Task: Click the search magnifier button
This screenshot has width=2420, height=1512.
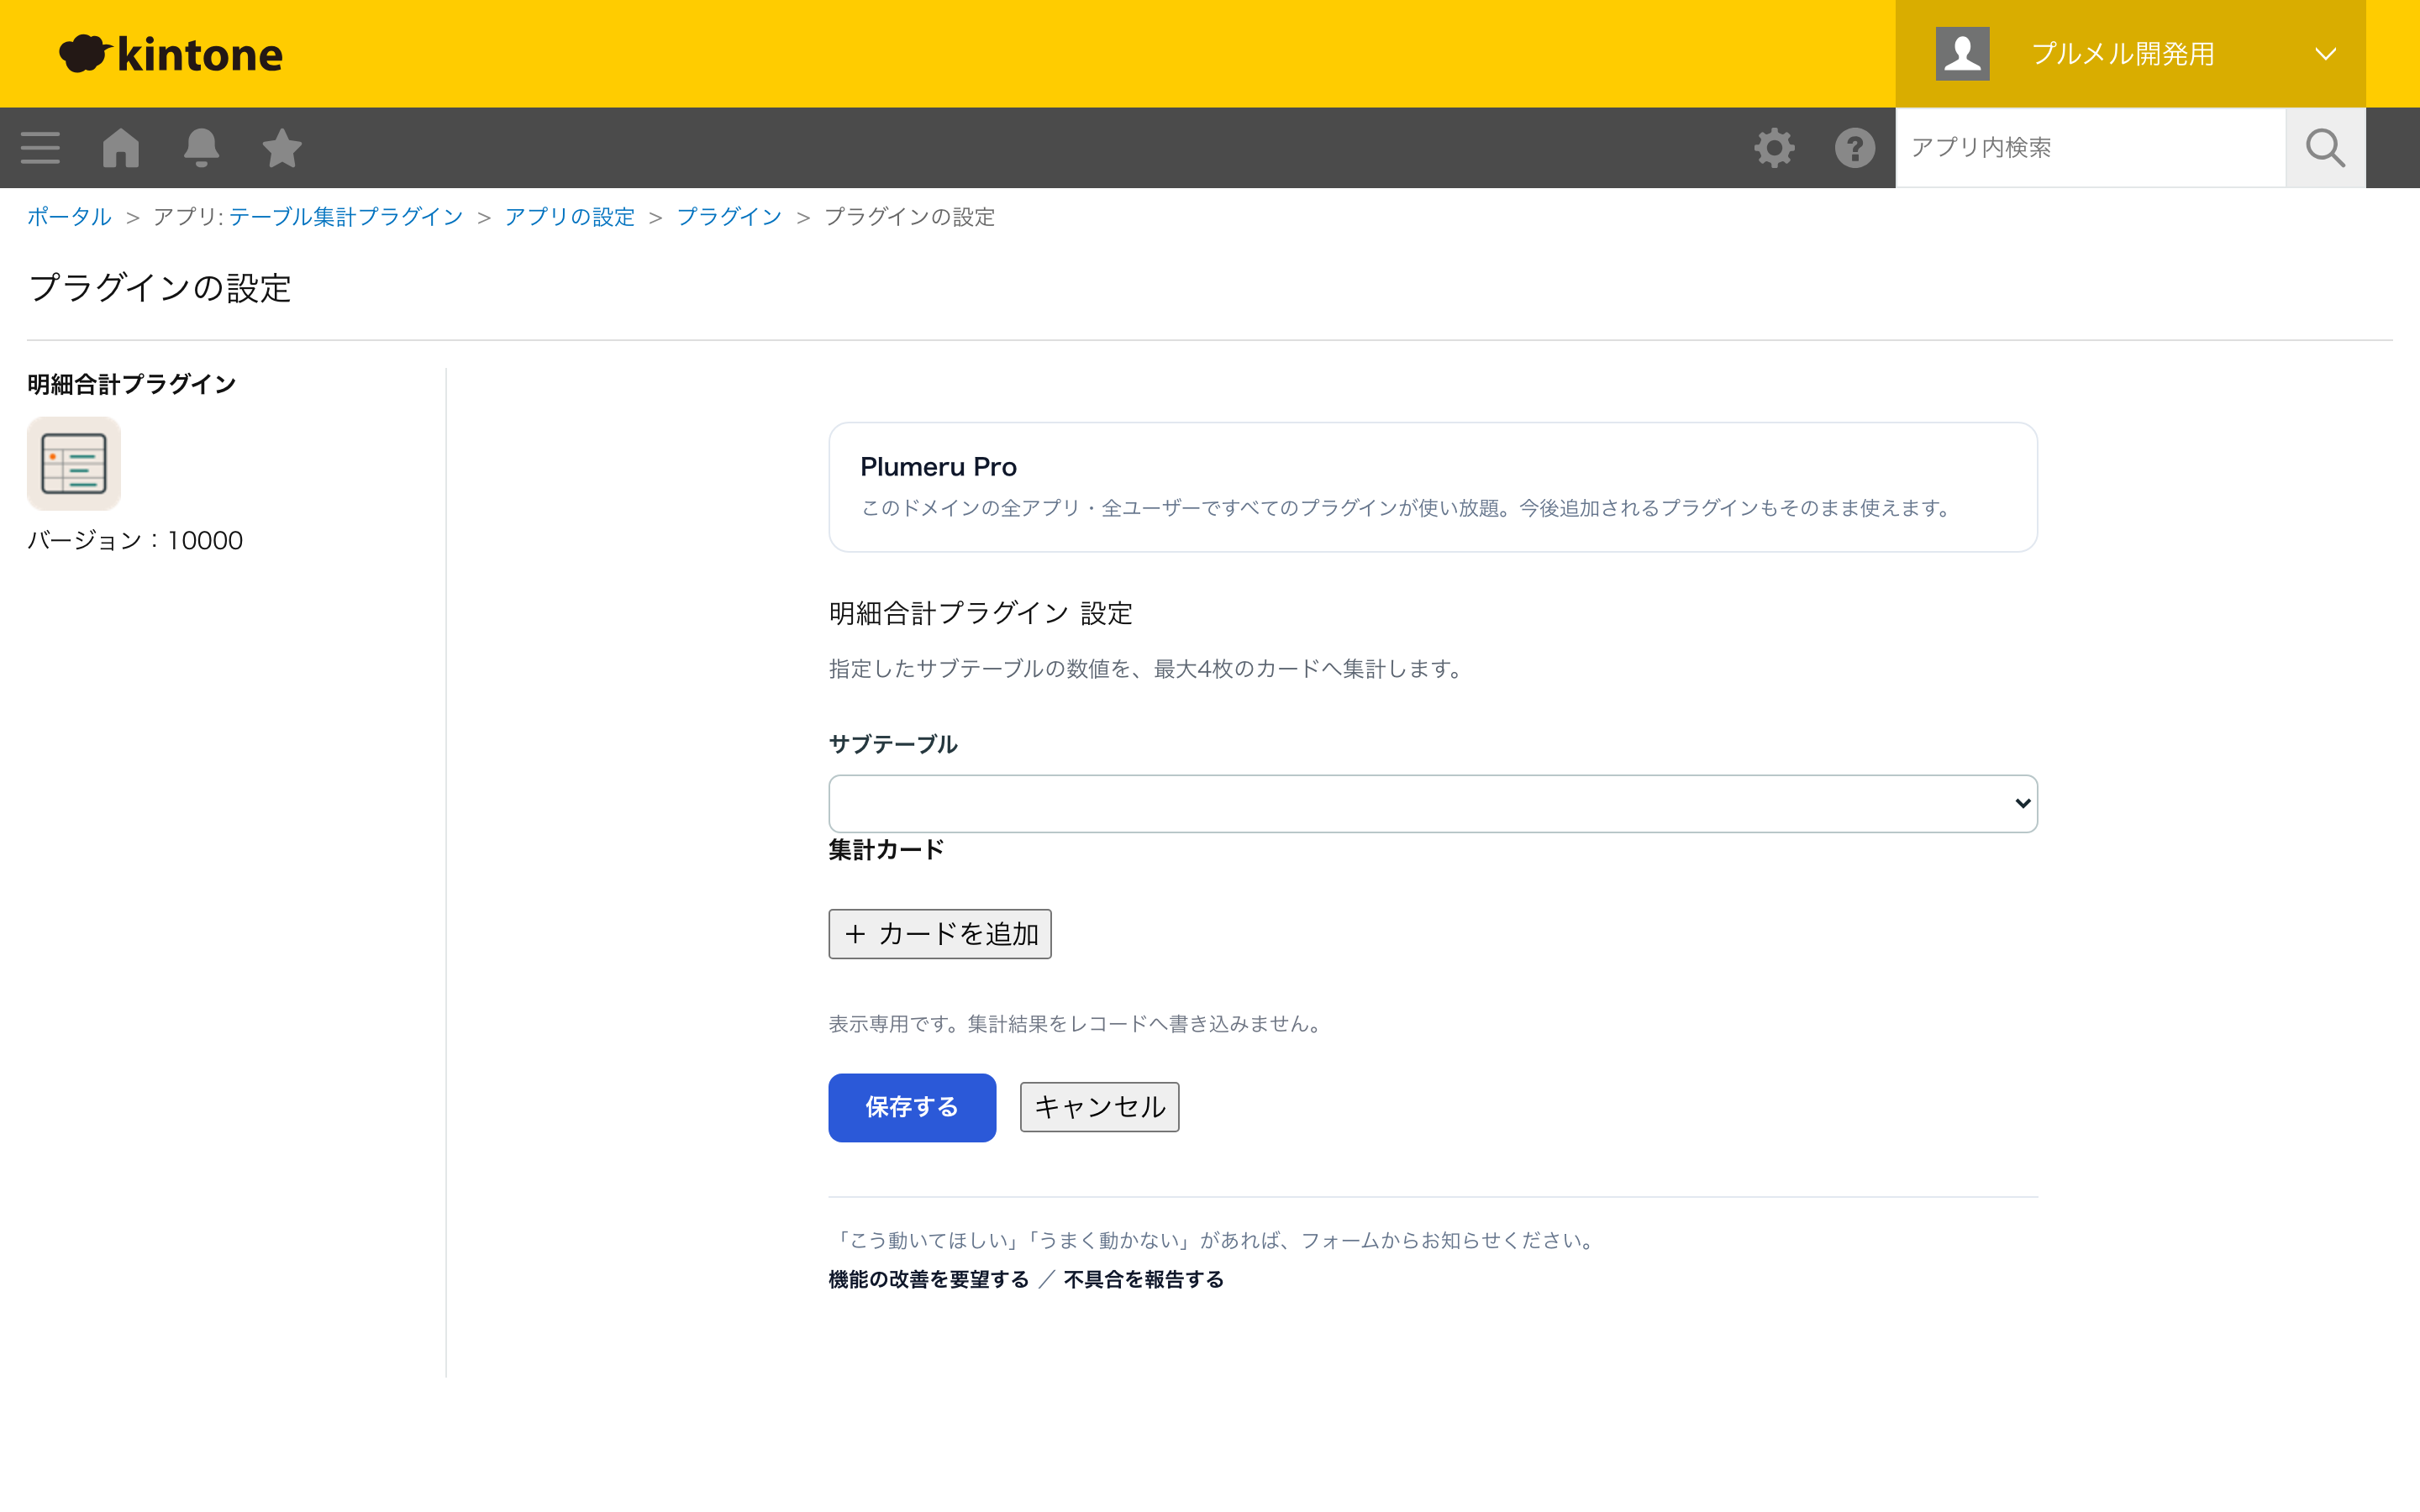Action: pos(2325,148)
